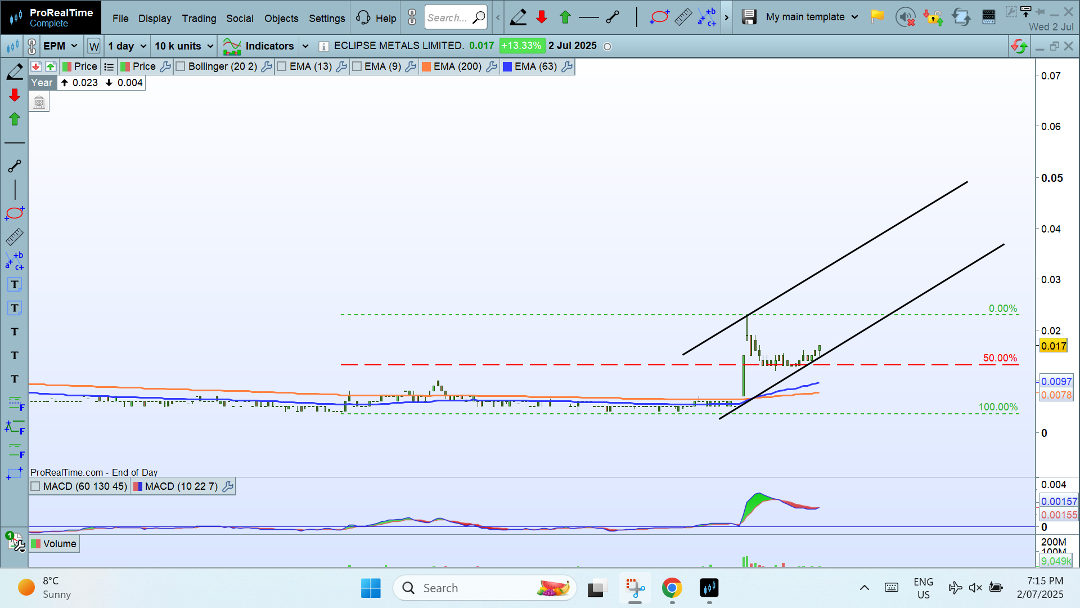Select the first boxed text T tool
The image size is (1080, 608).
pyautogui.click(x=15, y=284)
